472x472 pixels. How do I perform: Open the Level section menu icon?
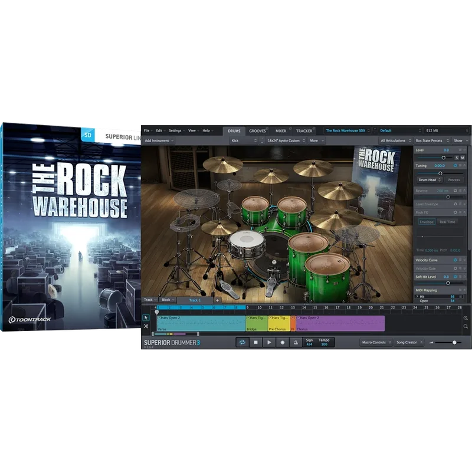coord(460,150)
